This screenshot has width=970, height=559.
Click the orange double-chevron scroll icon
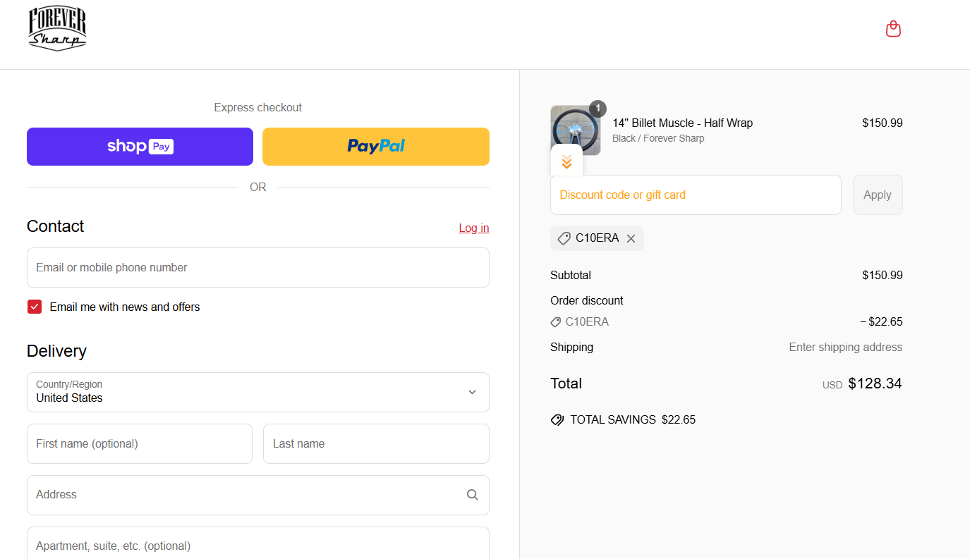click(x=566, y=162)
